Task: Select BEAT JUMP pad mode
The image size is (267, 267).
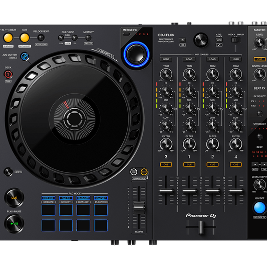Action: [83, 198]
